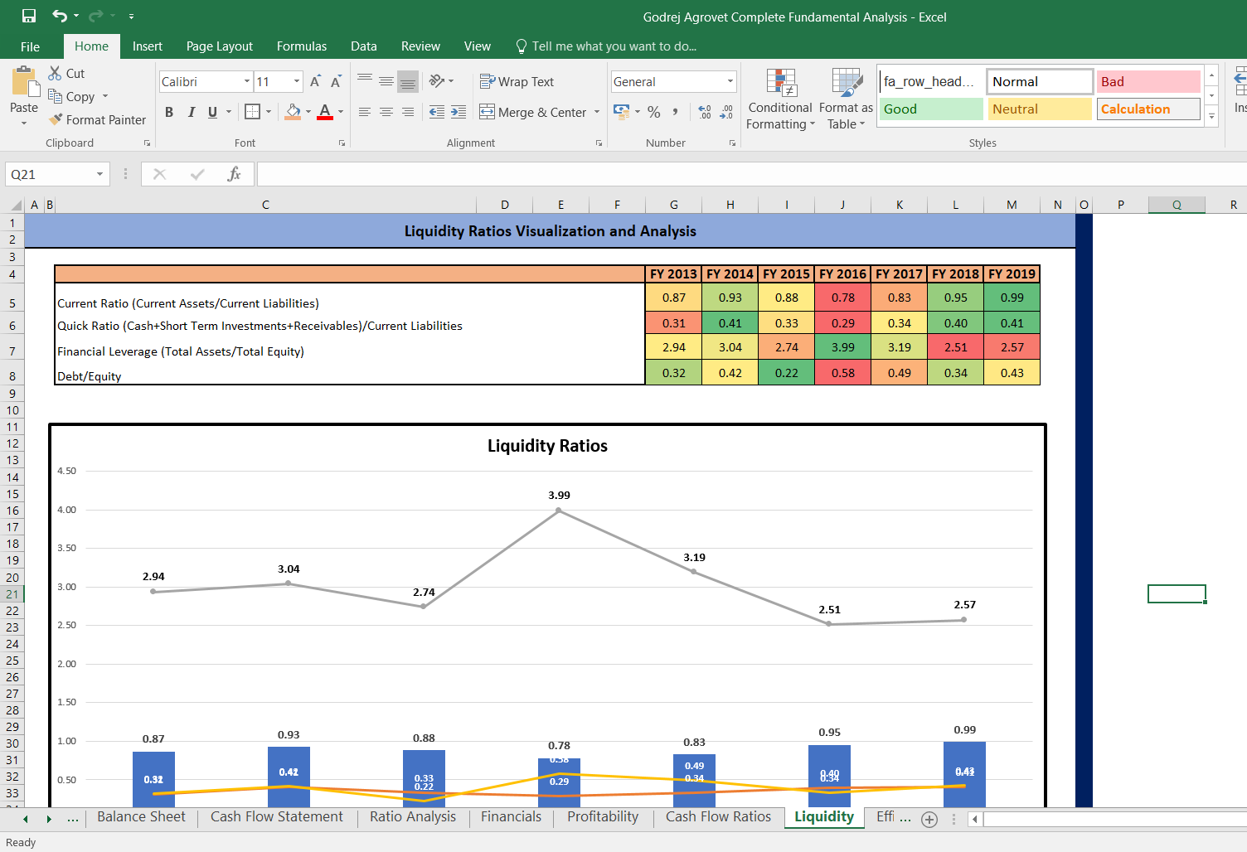The width and height of the screenshot is (1247, 852).
Task: Apply the Good cell style
Action: (931, 109)
